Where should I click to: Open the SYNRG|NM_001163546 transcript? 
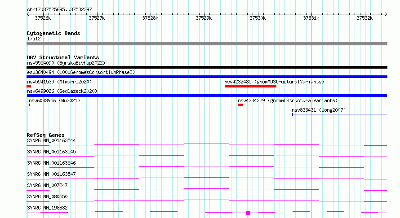click(51, 163)
